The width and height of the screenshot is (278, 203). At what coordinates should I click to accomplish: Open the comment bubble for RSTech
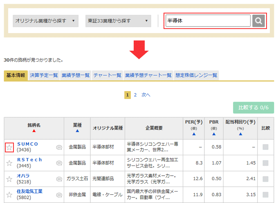(x=59, y=163)
